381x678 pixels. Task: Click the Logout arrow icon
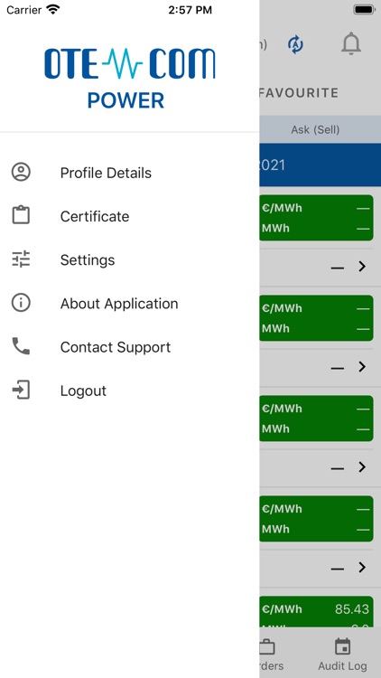click(x=21, y=390)
